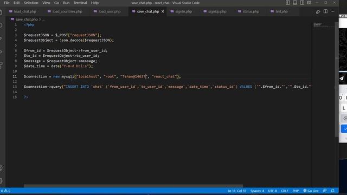Image resolution: width=347 pixels, height=195 pixels.
Task: Click Ln 11, Col 59 in status bar
Action: tap(237, 191)
